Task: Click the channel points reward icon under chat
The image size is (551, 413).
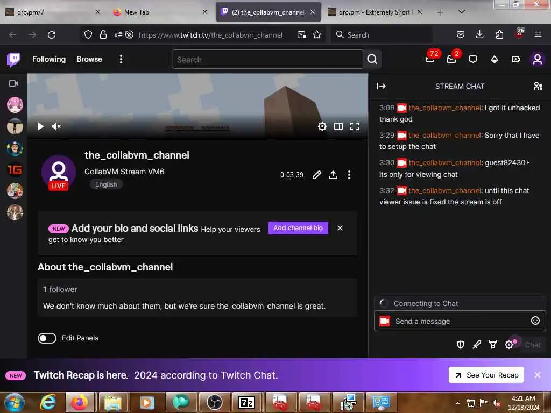Action: point(493,345)
